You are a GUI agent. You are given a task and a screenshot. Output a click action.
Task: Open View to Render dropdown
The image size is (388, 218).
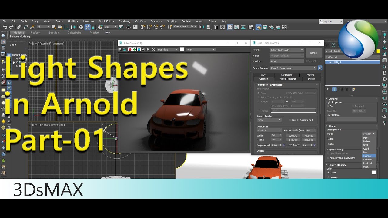(293, 68)
